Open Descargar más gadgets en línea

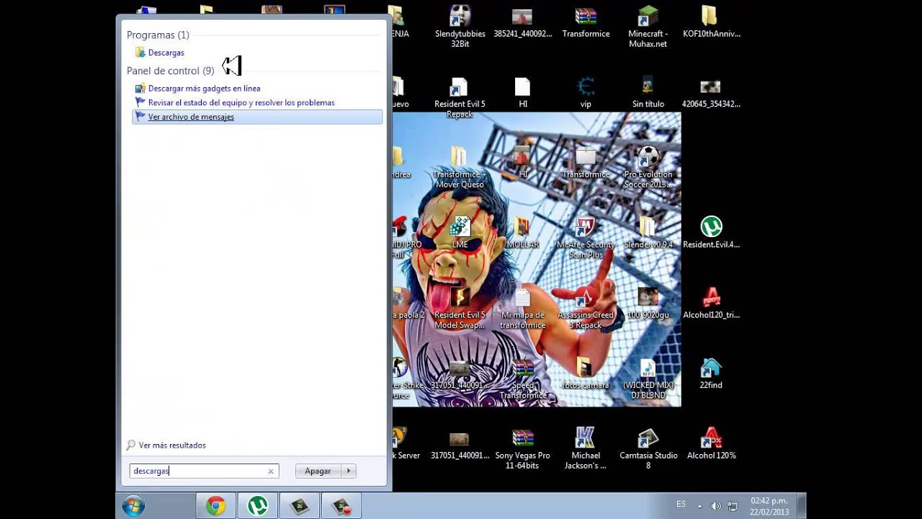(x=204, y=88)
